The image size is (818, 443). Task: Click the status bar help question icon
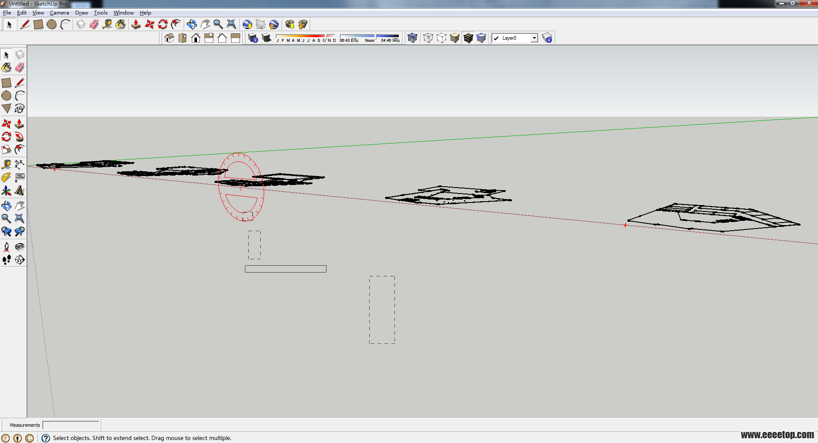click(x=46, y=438)
